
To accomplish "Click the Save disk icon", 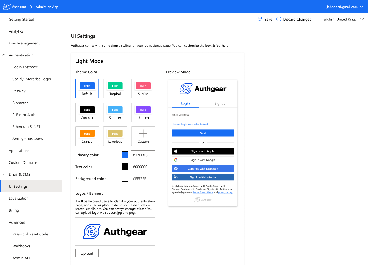I will 260,19.
